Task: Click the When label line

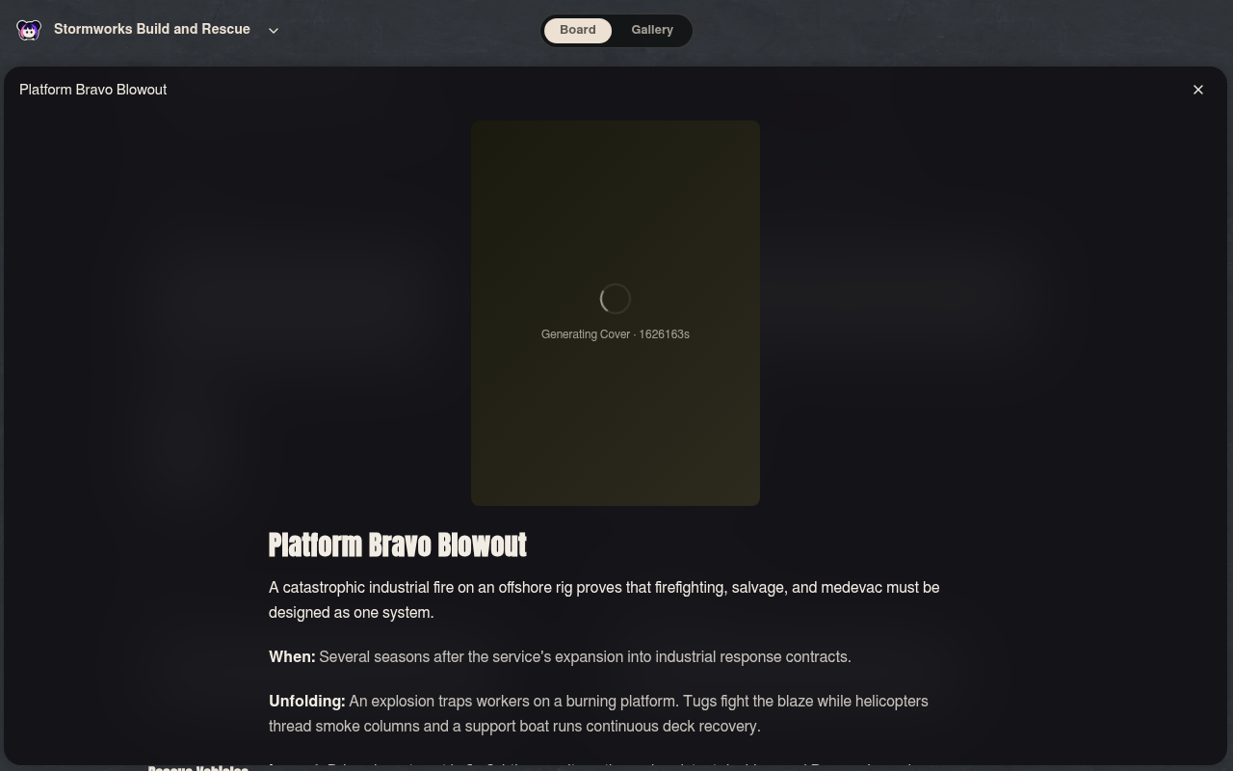Action: [560, 657]
